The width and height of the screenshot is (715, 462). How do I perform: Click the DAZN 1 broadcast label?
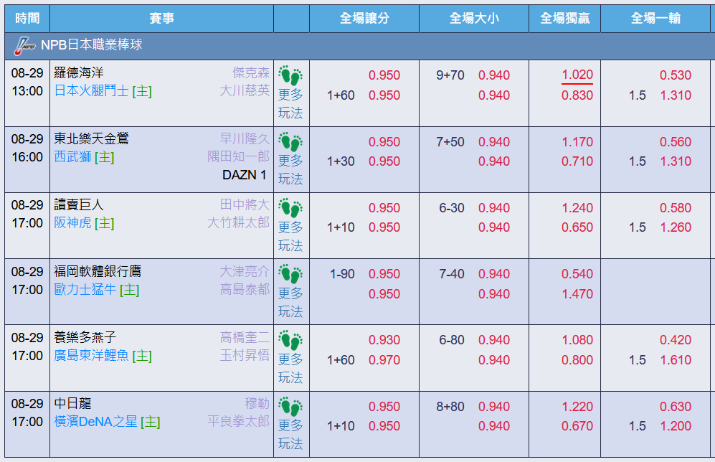pos(245,175)
